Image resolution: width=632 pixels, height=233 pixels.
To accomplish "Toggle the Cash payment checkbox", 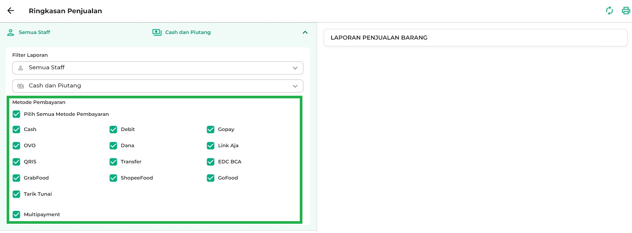I will coord(16,129).
